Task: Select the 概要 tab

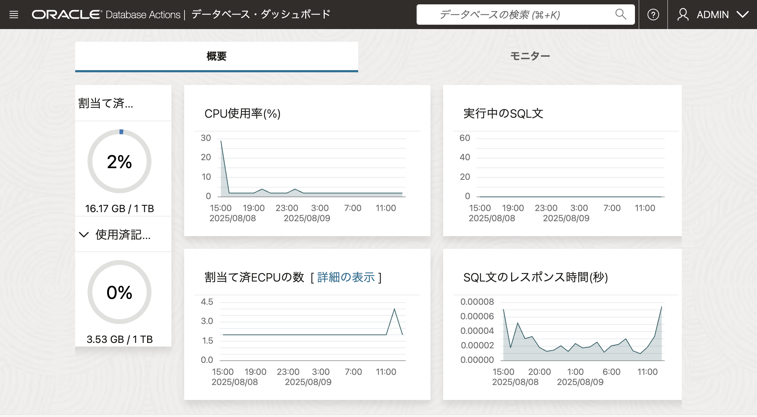Action: (x=216, y=56)
